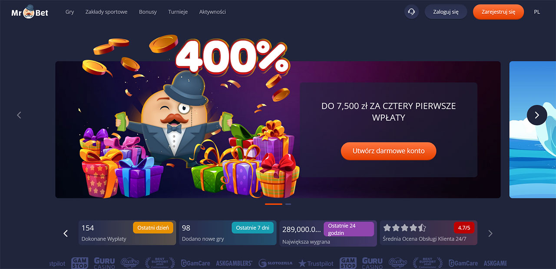Click the Zaloguj się button
This screenshot has height=269, width=556.
pyautogui.click(x=446, y=12)
